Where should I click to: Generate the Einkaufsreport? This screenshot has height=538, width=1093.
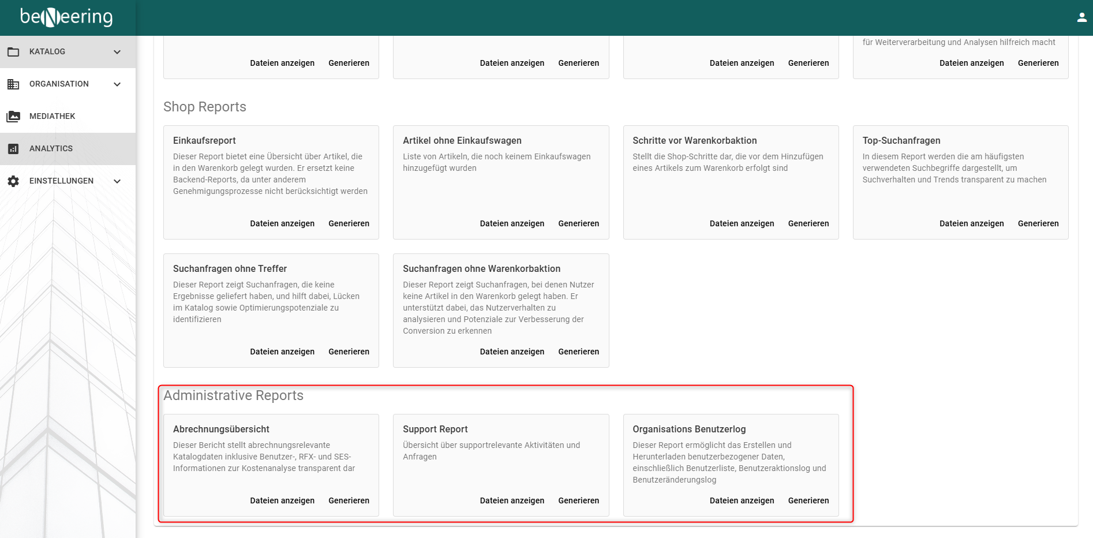tap(349, 223)
